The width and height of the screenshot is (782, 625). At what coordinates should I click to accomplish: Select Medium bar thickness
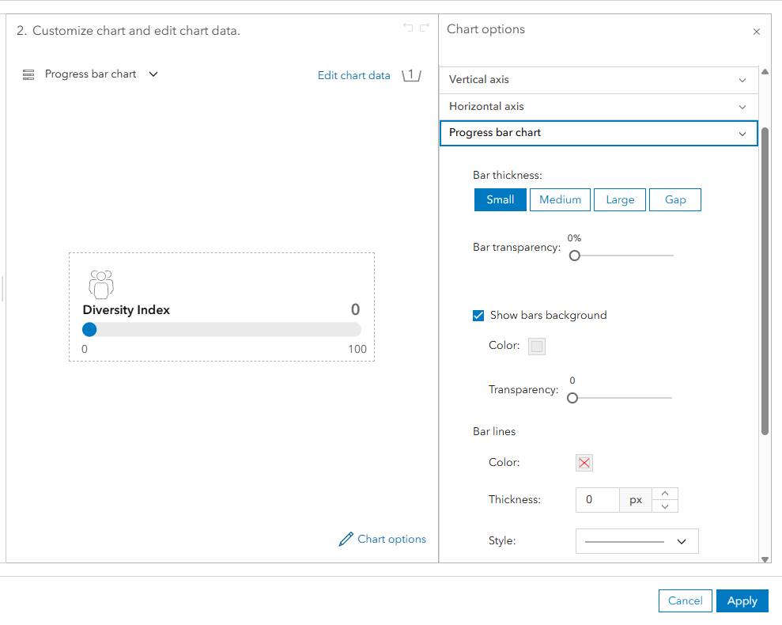point(560,200)
